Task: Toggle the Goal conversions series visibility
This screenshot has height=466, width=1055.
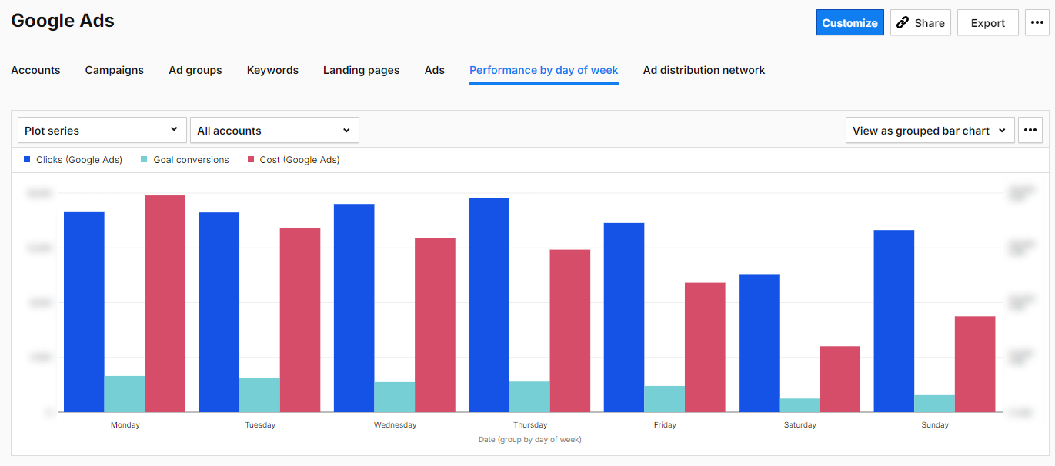Action: pos(185,159)
